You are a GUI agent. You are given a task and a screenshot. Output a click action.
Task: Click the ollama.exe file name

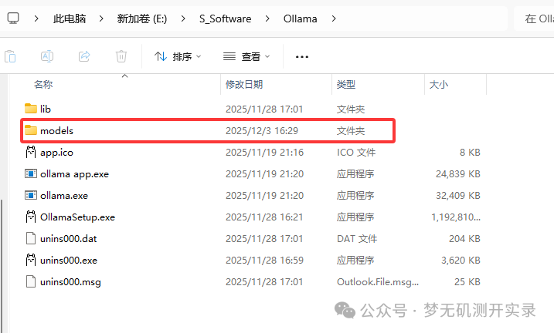tap(64, 196)
